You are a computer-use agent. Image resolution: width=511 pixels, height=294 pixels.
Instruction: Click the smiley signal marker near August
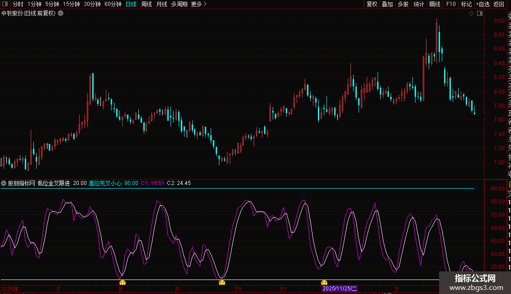click(123, 283)
